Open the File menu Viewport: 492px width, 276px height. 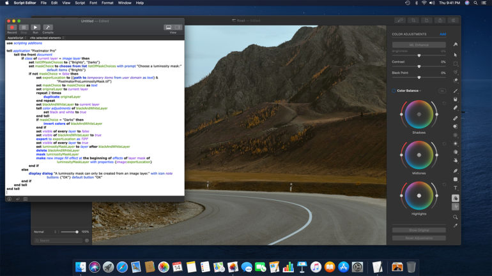coord(43,3)
